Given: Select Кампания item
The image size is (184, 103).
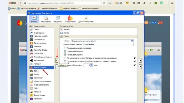Looking at the screenshot, I should pyautogui.click(x=42, y=99).
